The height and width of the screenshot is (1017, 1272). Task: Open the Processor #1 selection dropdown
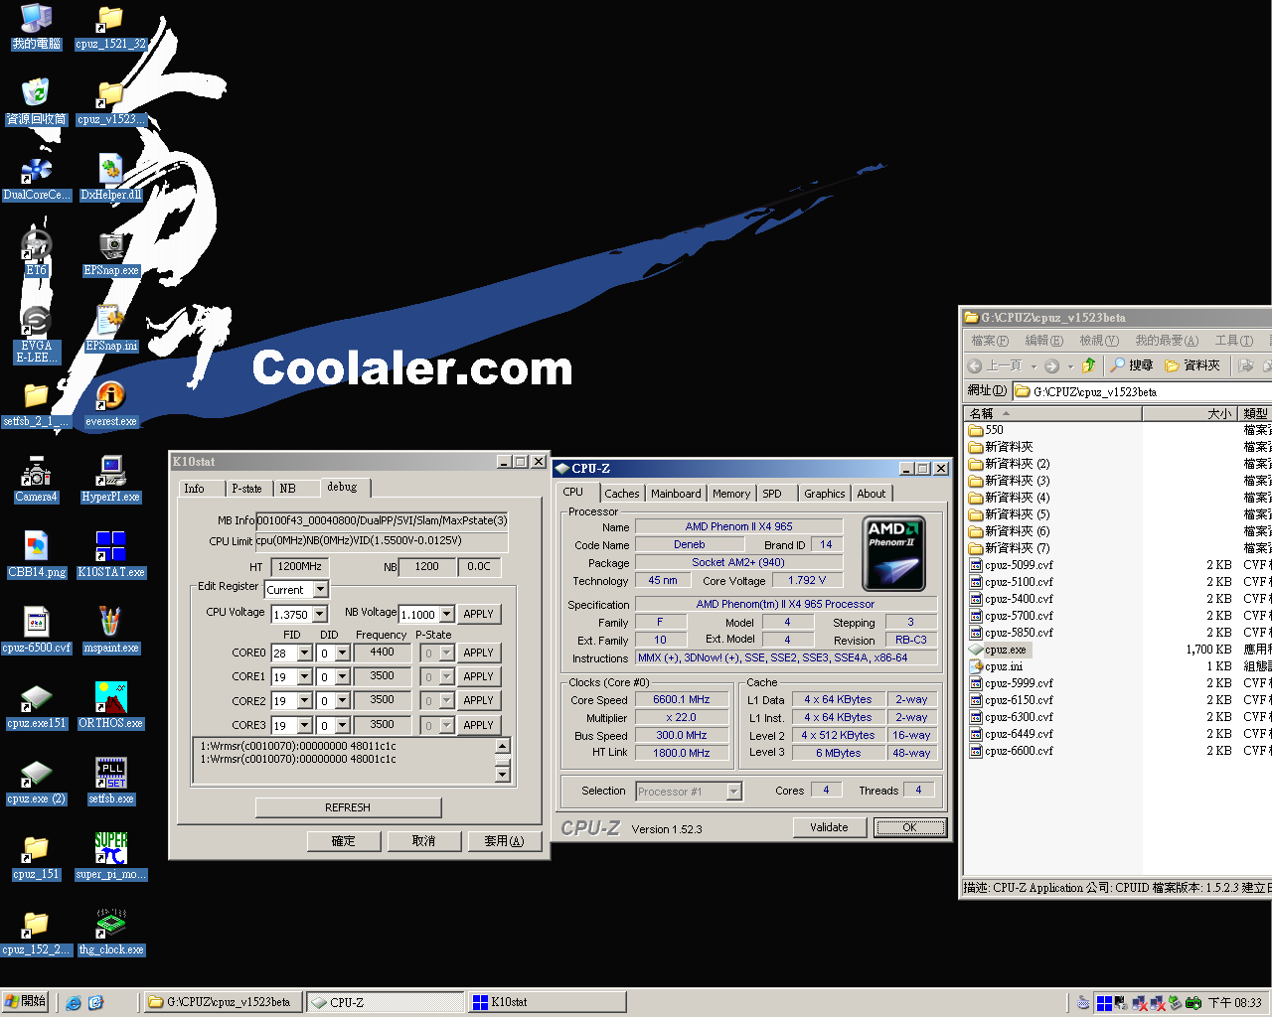point(734,792)
